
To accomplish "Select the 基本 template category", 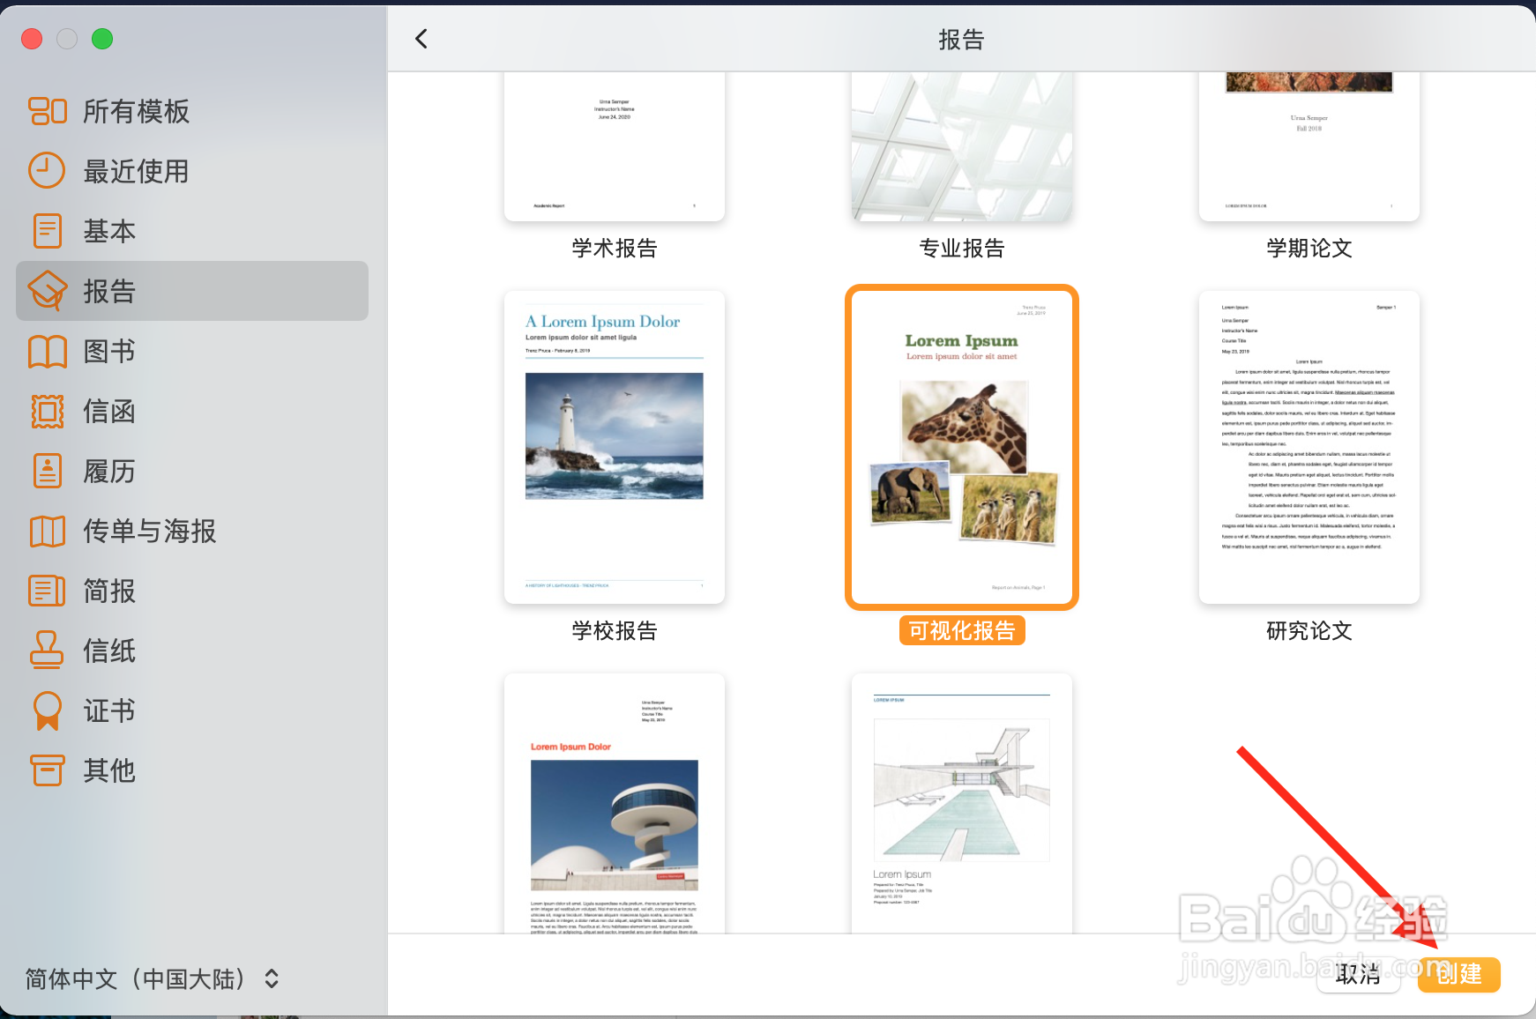I will (109, 231).
